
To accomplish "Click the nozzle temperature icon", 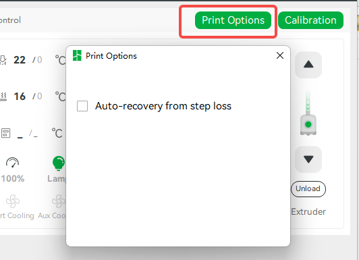I will point(3,60).
